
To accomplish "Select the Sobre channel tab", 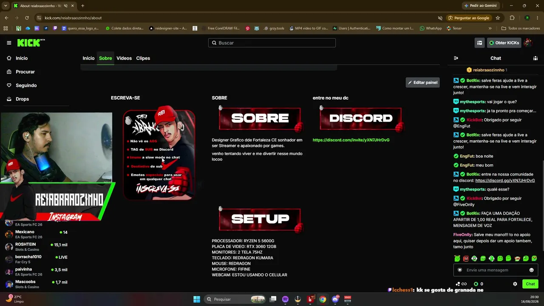I will [x=105, y=58].
